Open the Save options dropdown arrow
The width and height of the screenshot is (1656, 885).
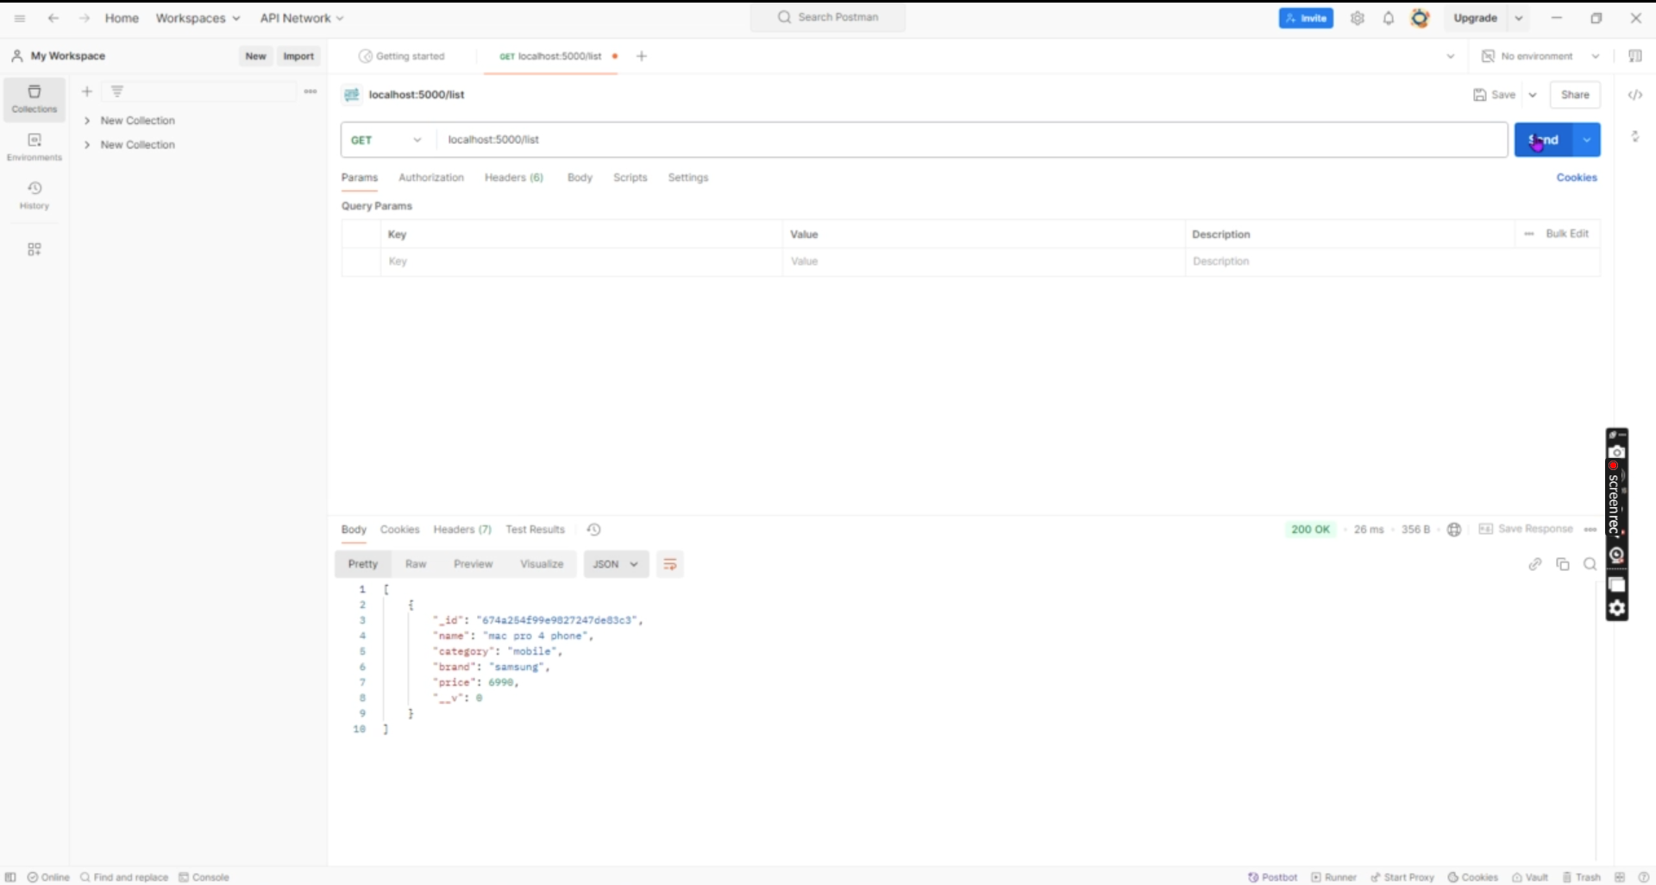click(x=1533, y=95)
